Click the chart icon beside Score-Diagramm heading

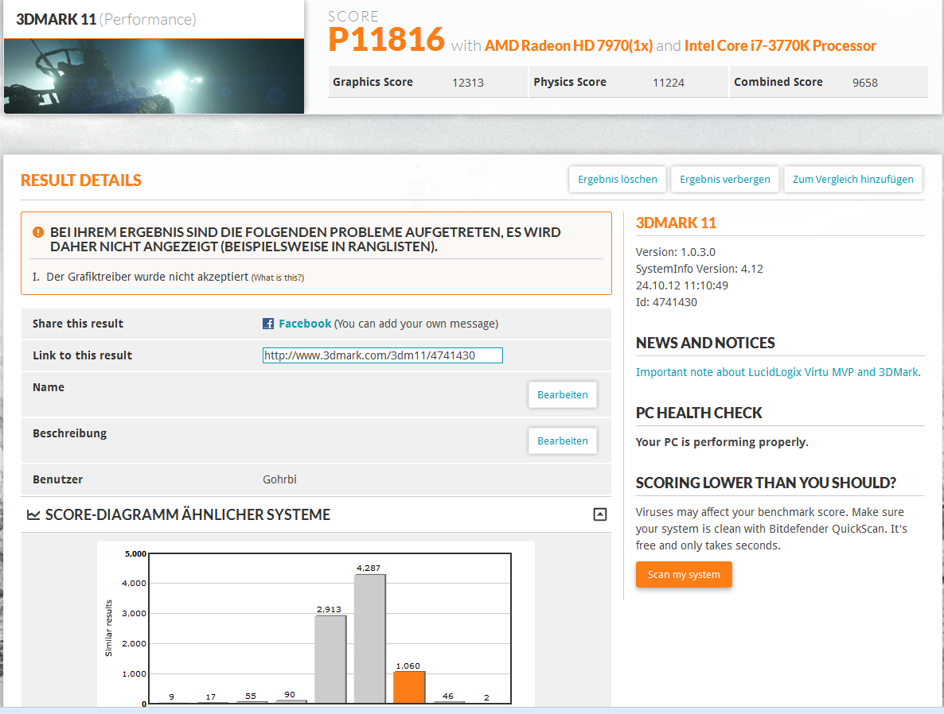tap(33, 515)
